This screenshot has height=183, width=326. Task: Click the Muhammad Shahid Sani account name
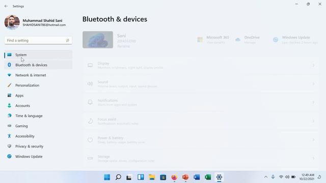pyautogui.click(x=42, y=20)
